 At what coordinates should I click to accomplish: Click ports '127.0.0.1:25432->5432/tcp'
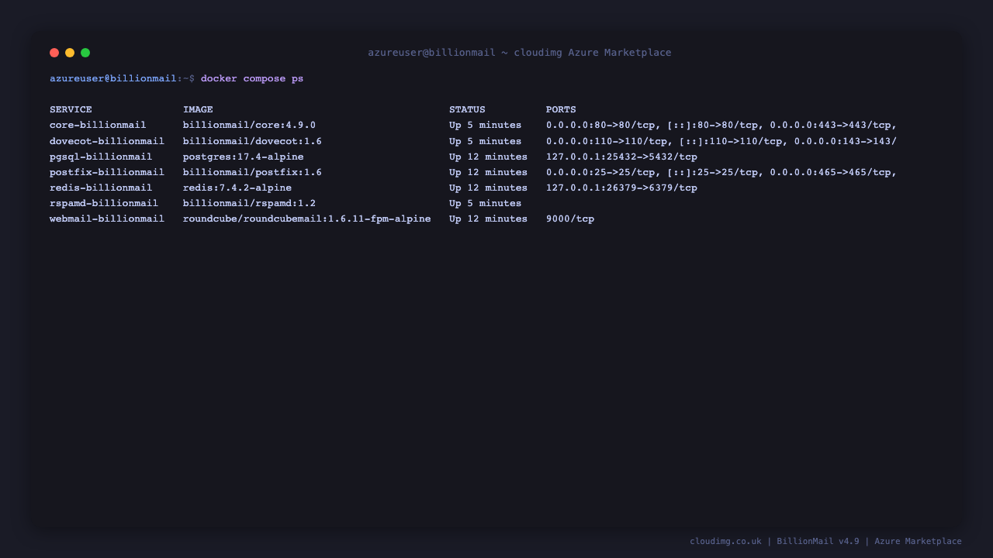(x=621, y=157)
